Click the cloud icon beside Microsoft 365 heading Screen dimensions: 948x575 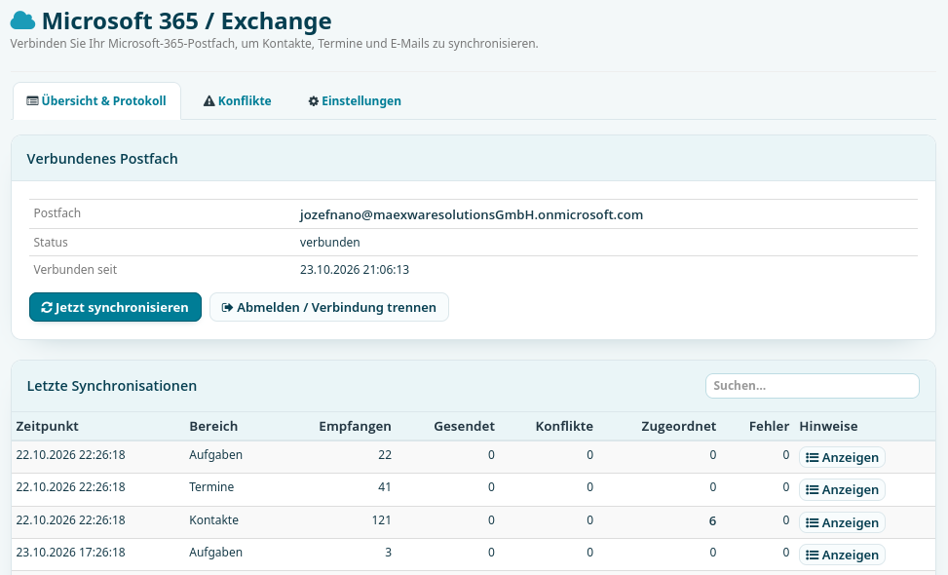pyautogui.click(x=23, y=20)
